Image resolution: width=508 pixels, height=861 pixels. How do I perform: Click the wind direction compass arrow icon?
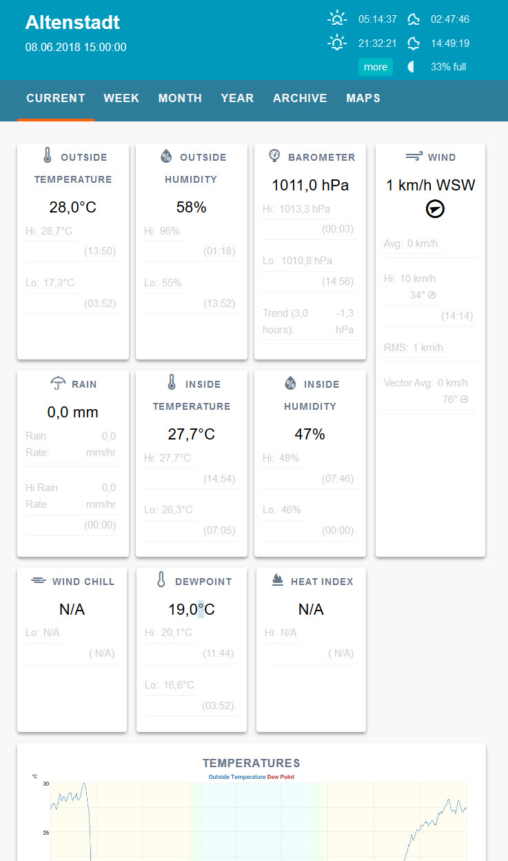(x=435, y=209)
